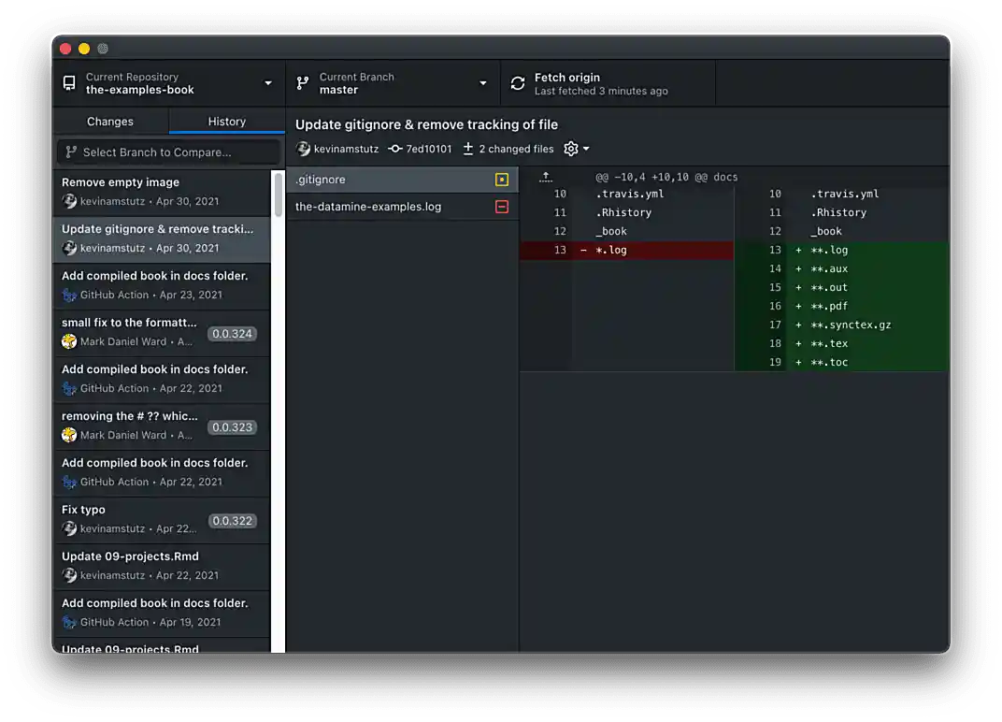This screenshot has height=722, width=1002.
Task: Click the 0.0.324 version tag badge
Action: 232,334
